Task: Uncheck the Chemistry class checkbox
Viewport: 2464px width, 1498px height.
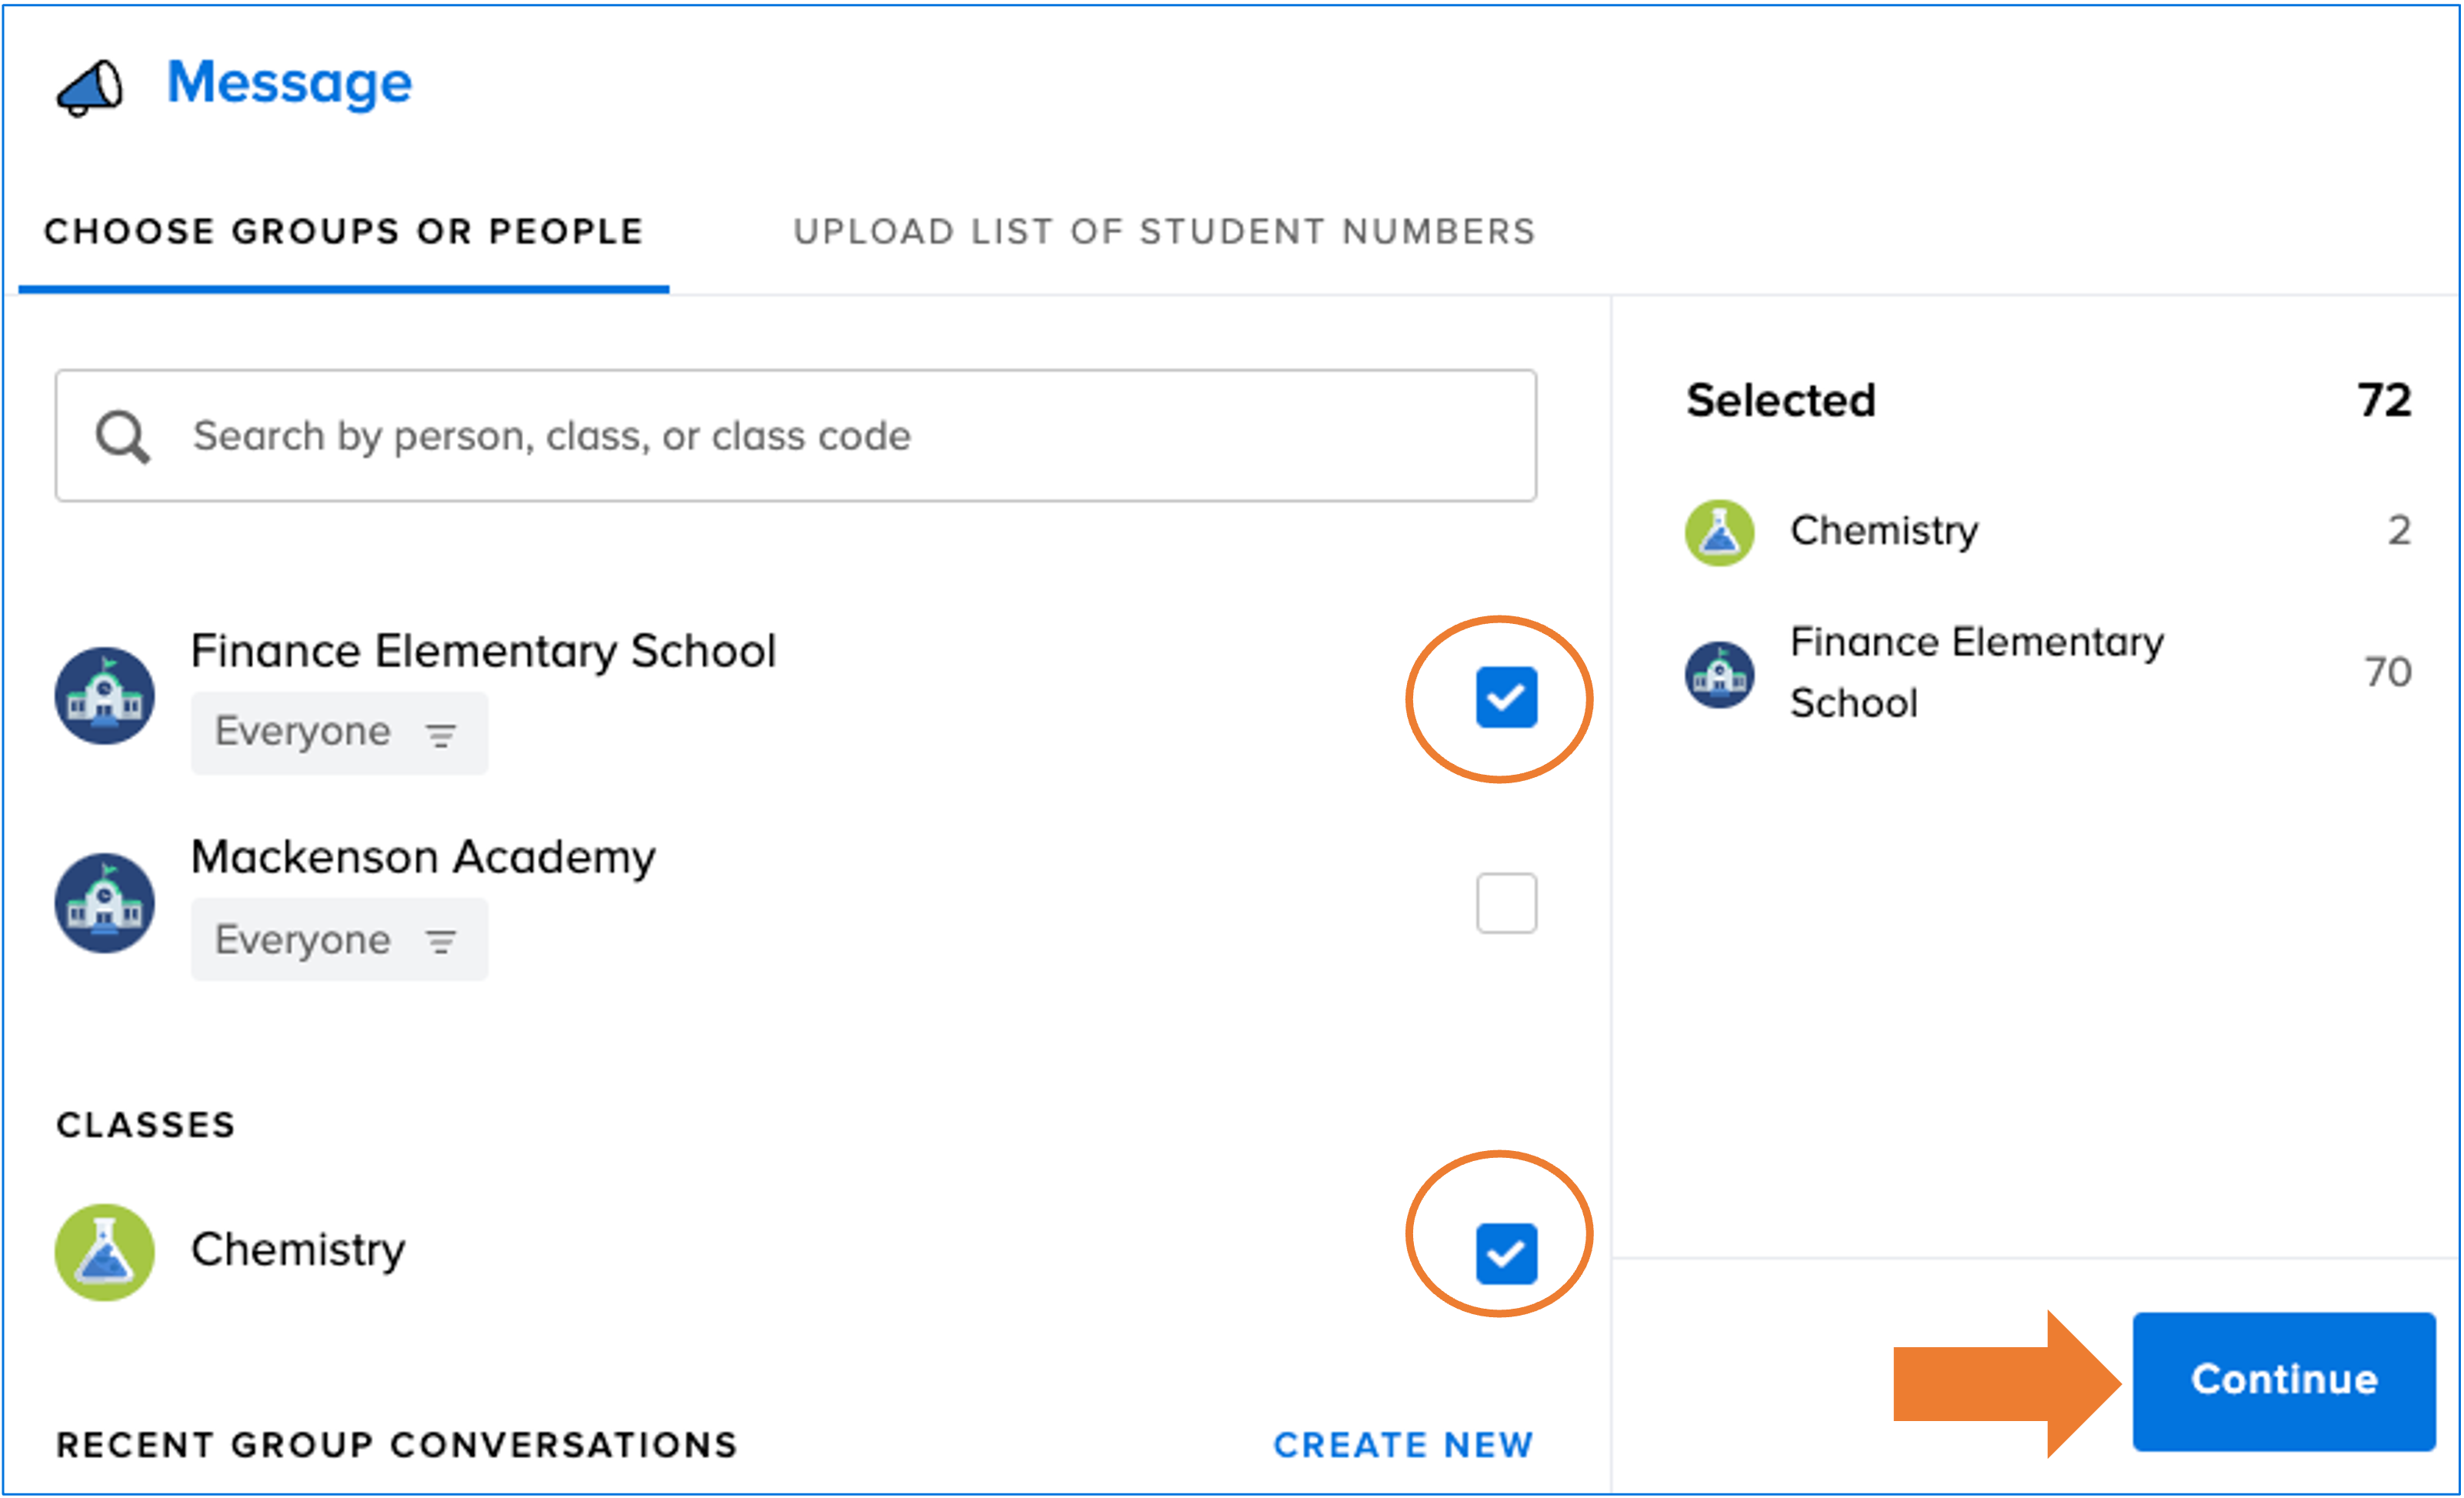Action: [1506, 1253]
